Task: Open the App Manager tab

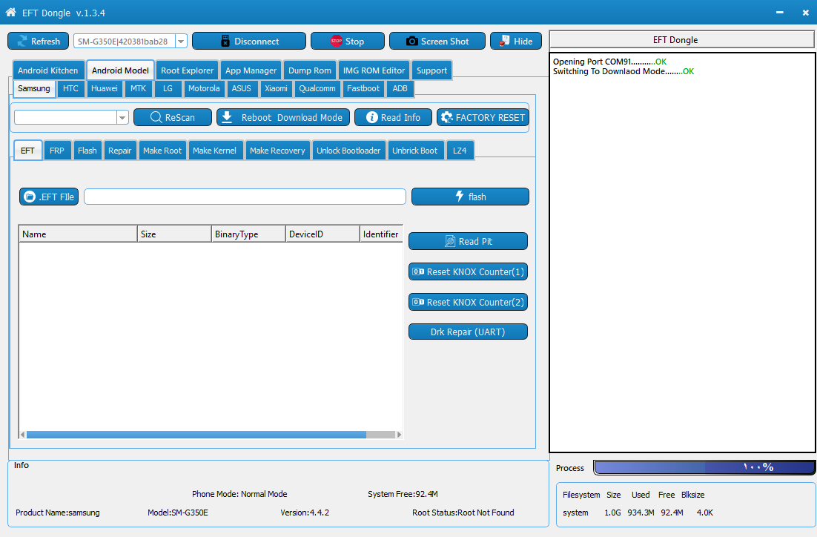Action: click(251, 70)
